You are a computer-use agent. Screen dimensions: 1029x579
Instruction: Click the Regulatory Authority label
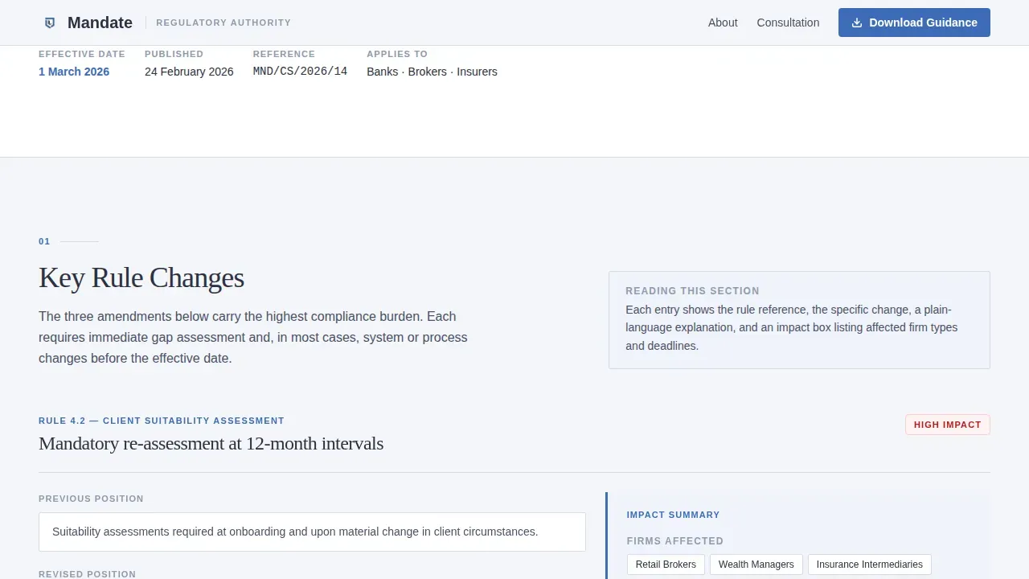pos(223,23)
